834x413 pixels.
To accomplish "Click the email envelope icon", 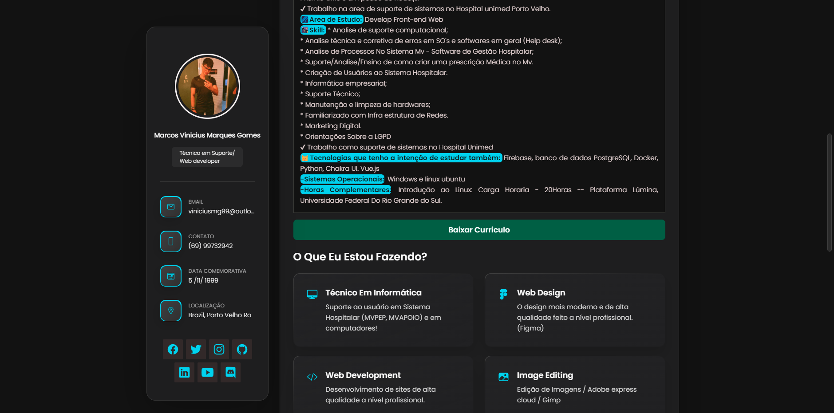I will tap(170, 206).
